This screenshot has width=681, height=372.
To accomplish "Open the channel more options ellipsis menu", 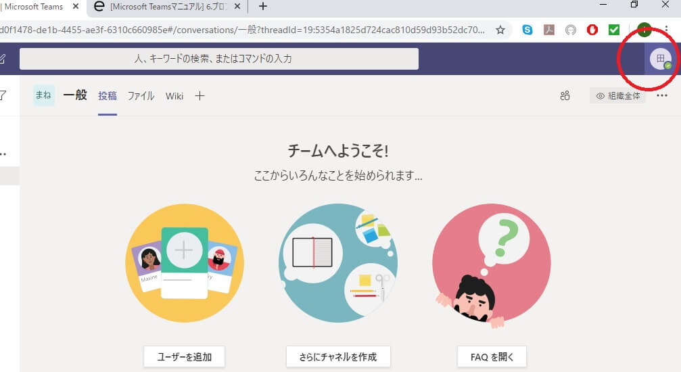I will [662, 96].
